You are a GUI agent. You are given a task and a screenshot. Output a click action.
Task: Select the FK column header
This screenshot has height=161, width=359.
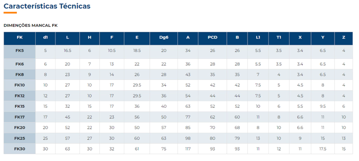[20, 38]
